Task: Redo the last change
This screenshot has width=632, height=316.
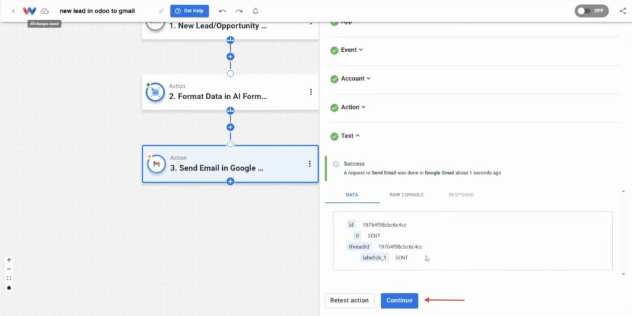Action: pos(239,11)
